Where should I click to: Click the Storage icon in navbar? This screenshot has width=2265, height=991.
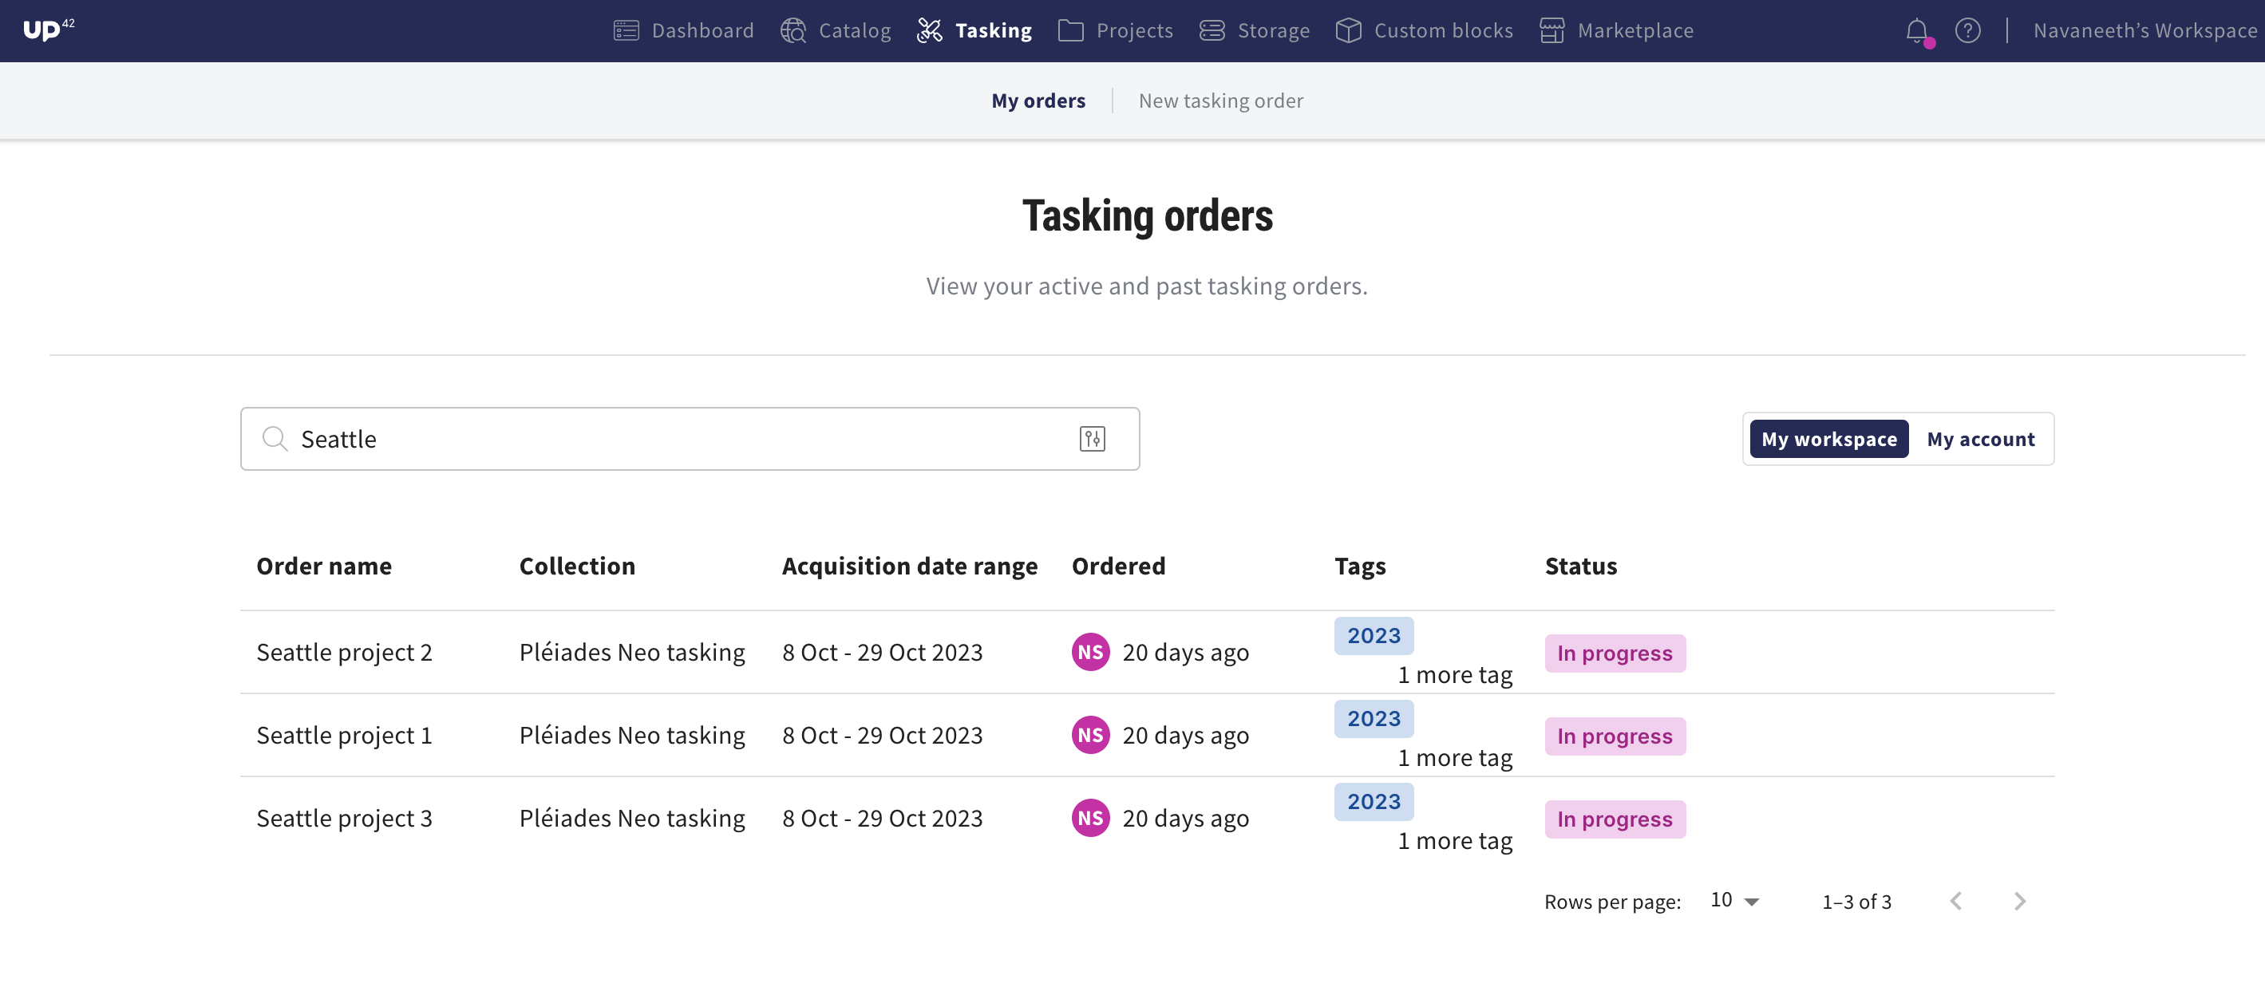1212,31
